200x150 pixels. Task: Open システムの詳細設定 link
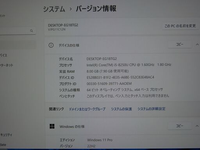[x=152, y=109]
